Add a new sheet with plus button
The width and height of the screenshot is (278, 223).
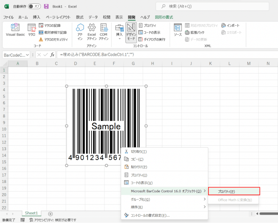pyautogui.click(x=50, y=214)
